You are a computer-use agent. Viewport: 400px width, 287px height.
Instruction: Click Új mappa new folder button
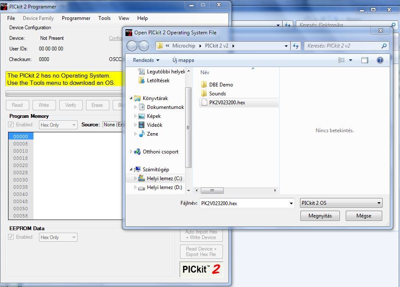click(183, 60)
